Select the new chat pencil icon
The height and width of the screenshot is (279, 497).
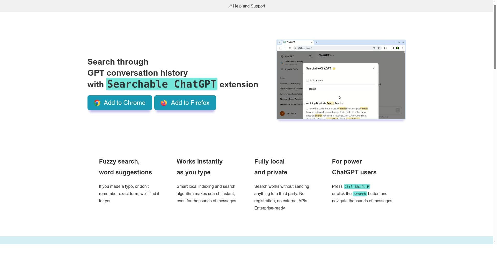point(310,56)
